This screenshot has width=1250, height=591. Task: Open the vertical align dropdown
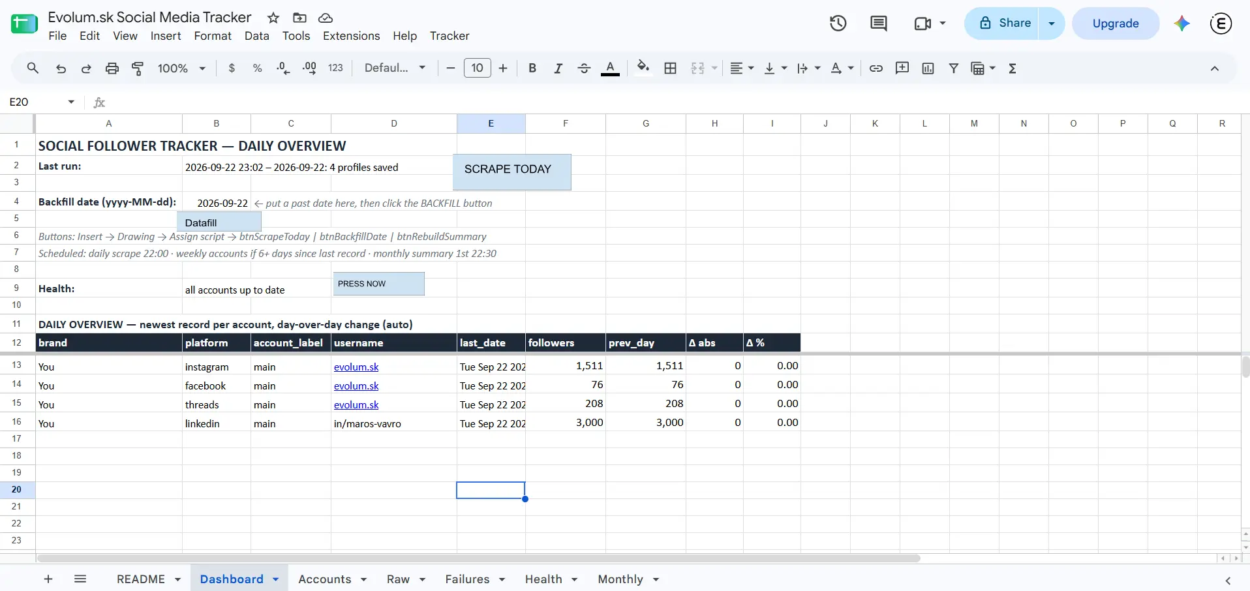coord(775,68)
